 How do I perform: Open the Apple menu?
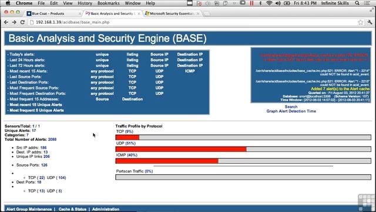click(8, 3)
